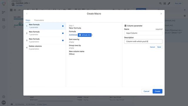Open the Parameters tab
188x106 pixels.
pyautogui.click(x=39, y=20)
